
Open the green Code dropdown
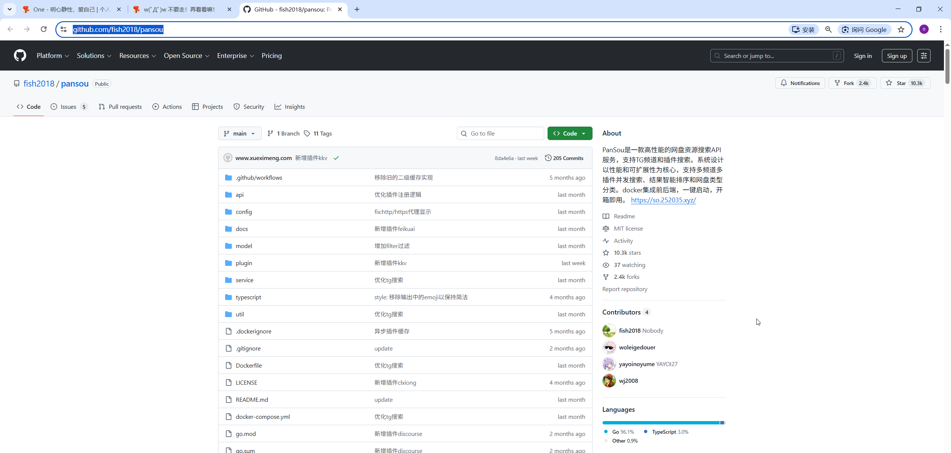pos(569,133)
